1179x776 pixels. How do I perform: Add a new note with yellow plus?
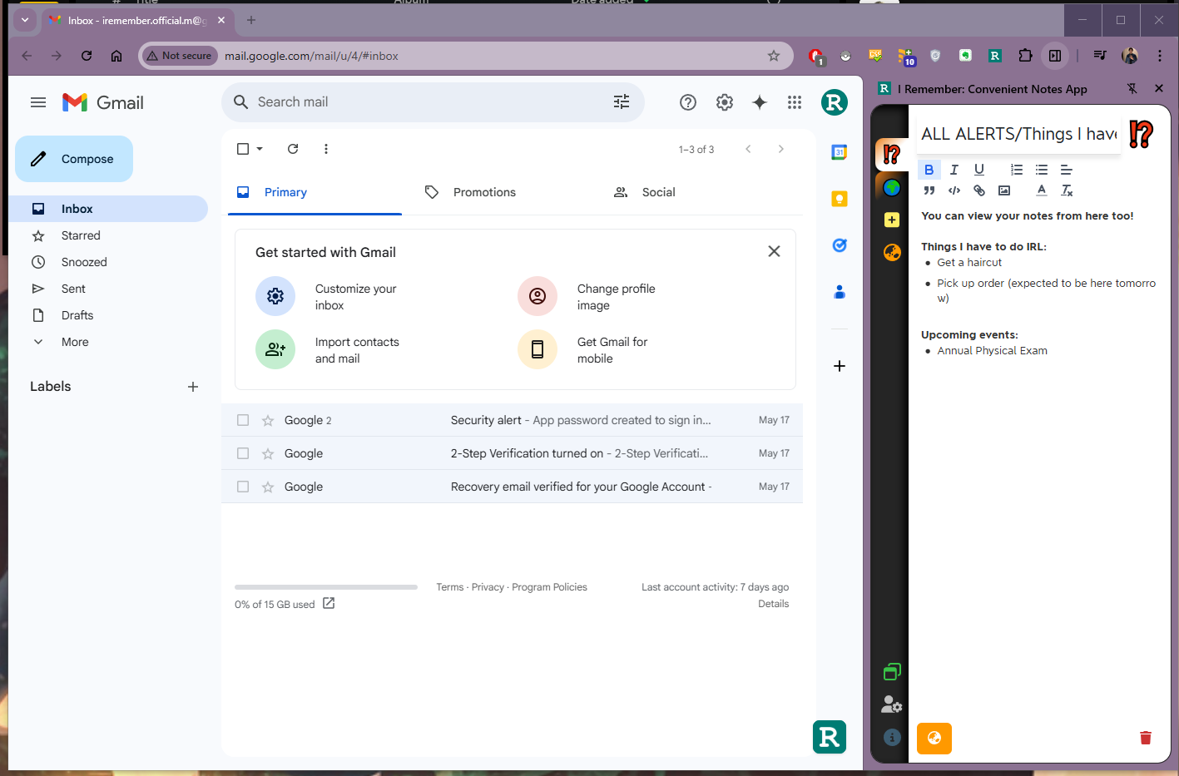pos(892,220)
